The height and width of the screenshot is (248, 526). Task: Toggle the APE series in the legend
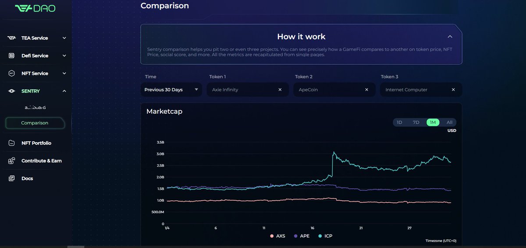(x=302, y=236)
